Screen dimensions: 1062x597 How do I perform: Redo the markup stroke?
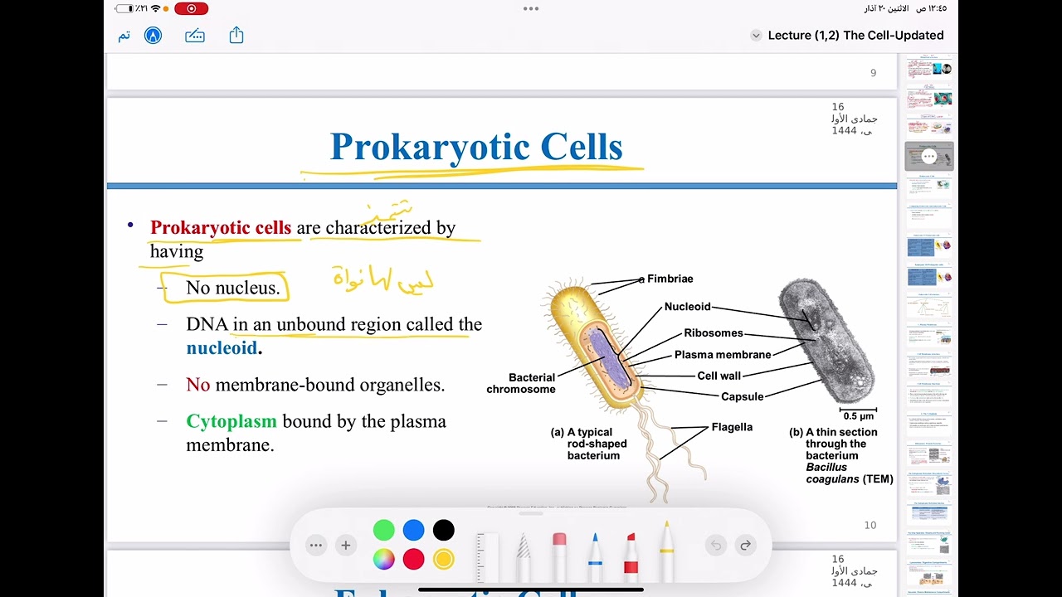tap(745, 545)
